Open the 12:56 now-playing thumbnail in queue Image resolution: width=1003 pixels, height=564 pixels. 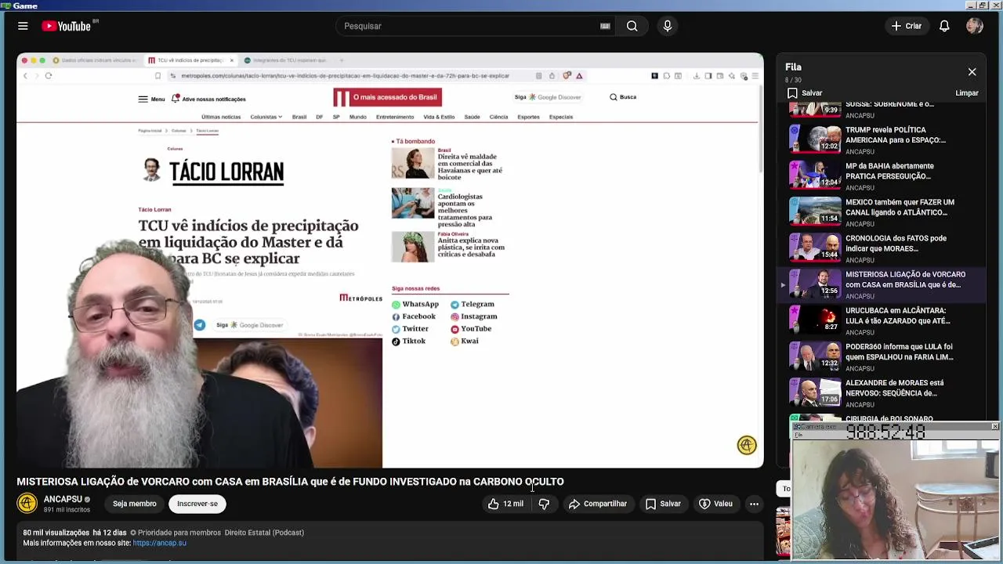point(815,283)
